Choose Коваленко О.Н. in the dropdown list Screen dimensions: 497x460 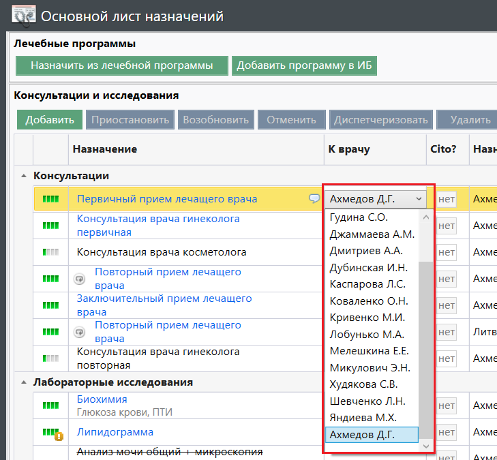[x=369, y=301]
